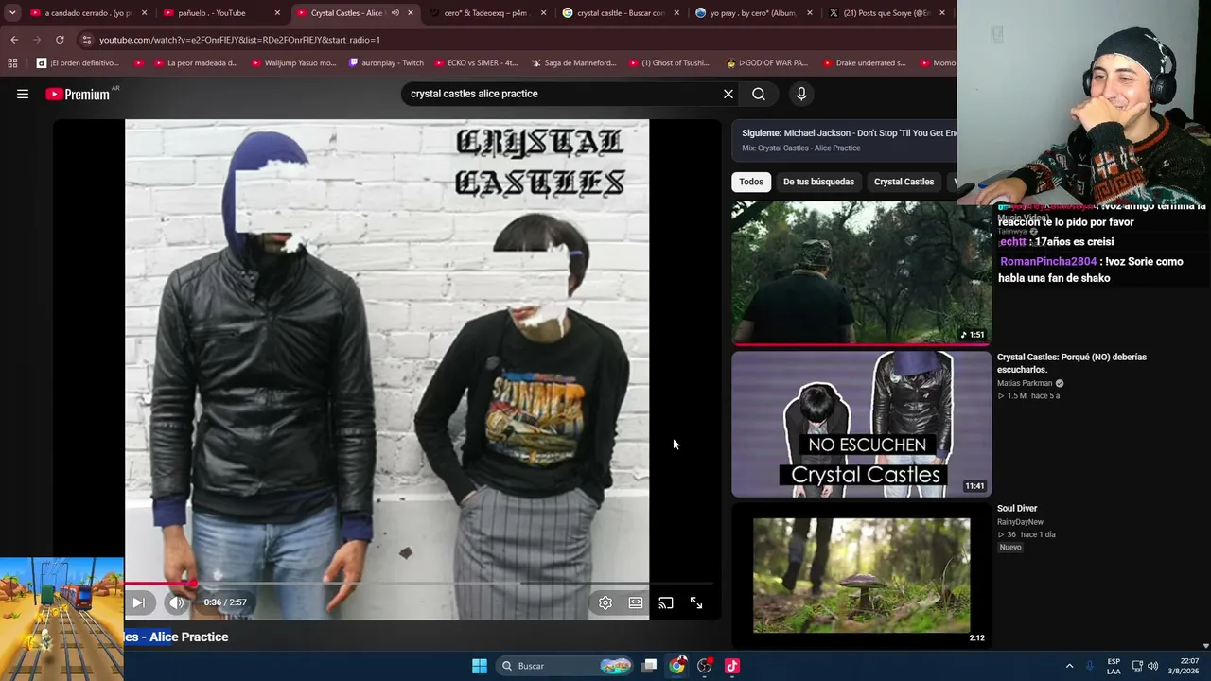Close the 'pañuelo. - YouTube' tab
This screenshot has height=681, width=1211.
coord(277,13)
